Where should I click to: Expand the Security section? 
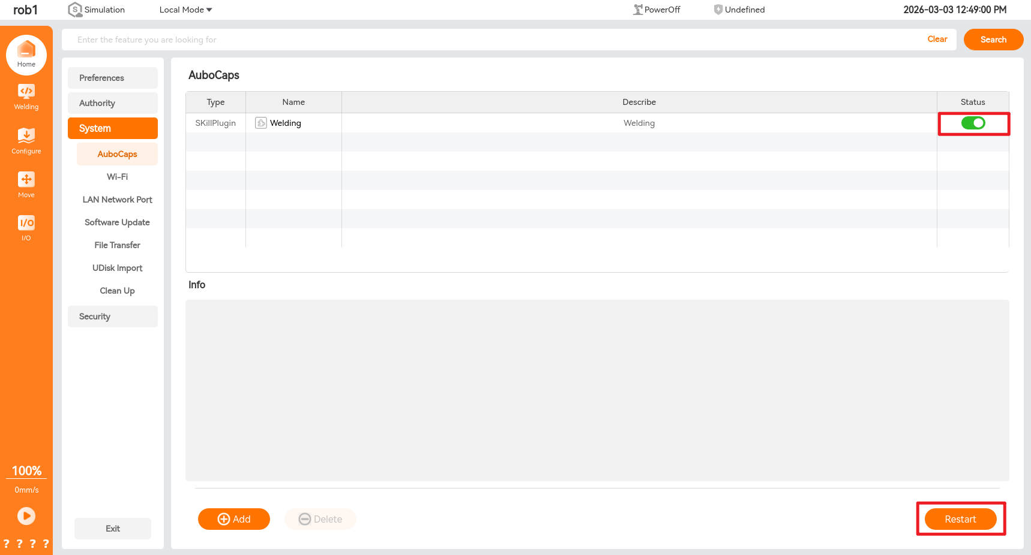pyautogui.click(x=113, y=316)
